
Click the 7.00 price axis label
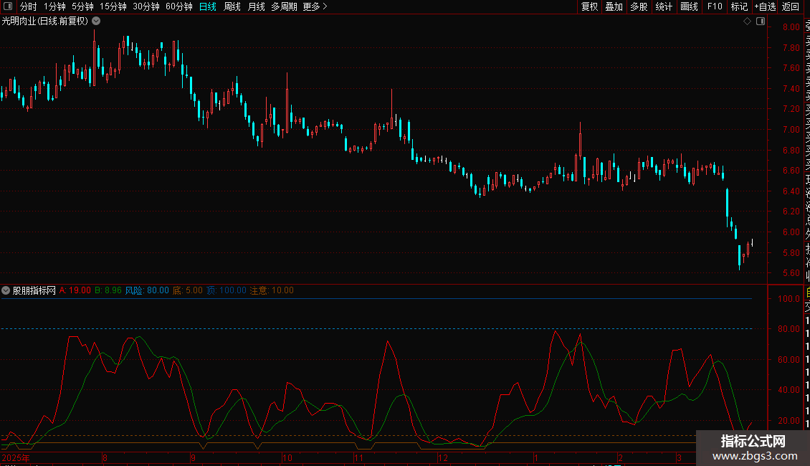pyautogui.click(x=791, y=130)
